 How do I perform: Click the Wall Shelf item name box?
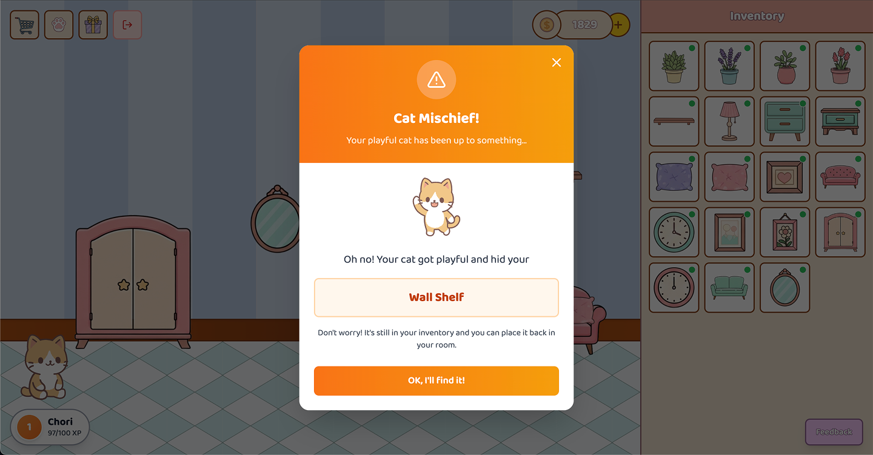point(436,297)
